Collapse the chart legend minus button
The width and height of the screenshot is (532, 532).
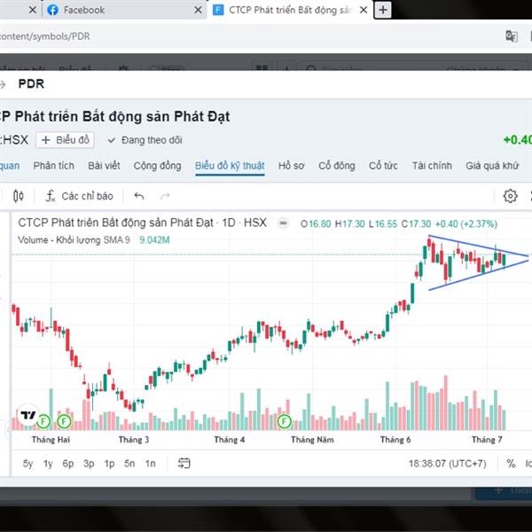click(x=284, y=223)
